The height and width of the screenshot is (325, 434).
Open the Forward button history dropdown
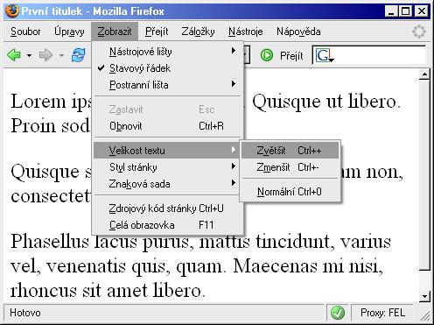[x=61, y=55]
